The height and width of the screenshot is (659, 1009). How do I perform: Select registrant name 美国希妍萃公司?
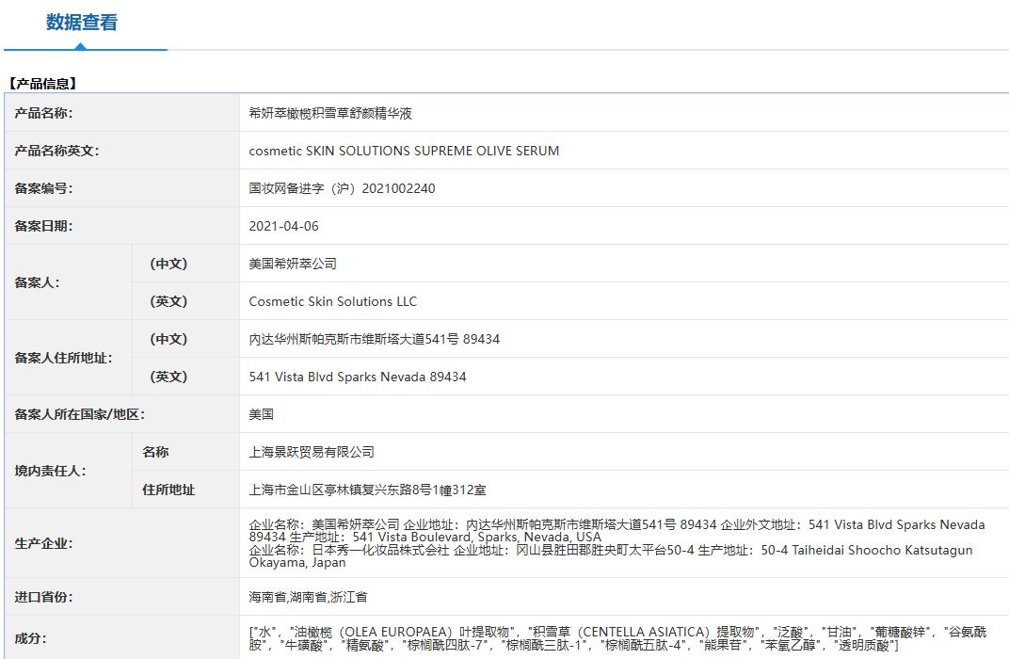pyautogui.click(x=293, y=264)
